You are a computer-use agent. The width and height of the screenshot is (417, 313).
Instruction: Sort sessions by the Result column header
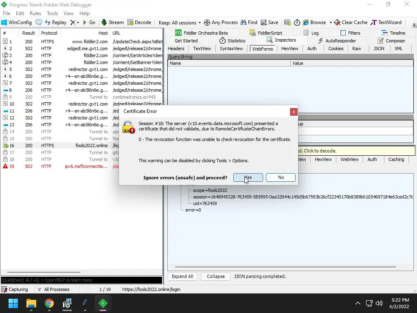(29, 33)
